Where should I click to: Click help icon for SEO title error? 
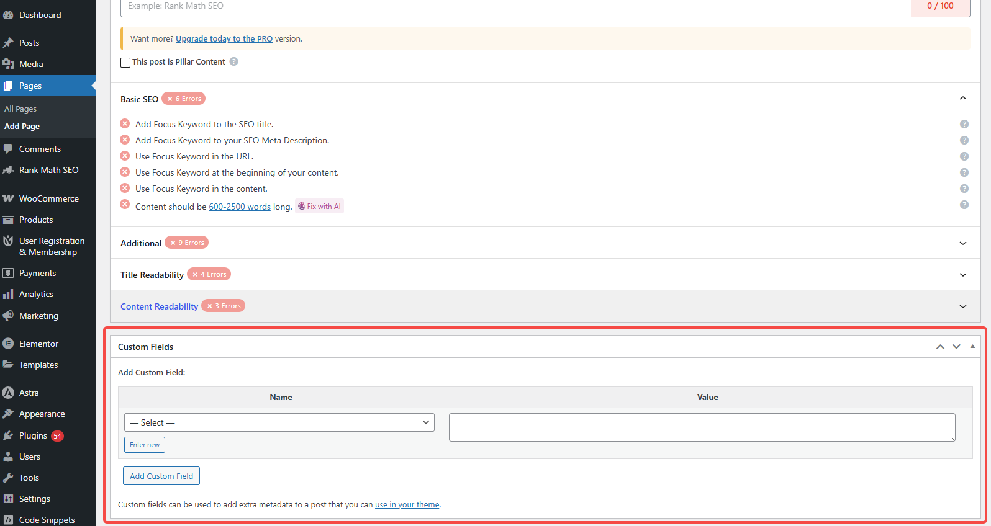click(x=964, y=124)
